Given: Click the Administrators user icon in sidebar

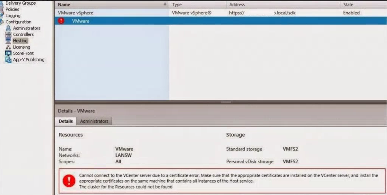Looking at the screenshot, I should pos(8,28).
